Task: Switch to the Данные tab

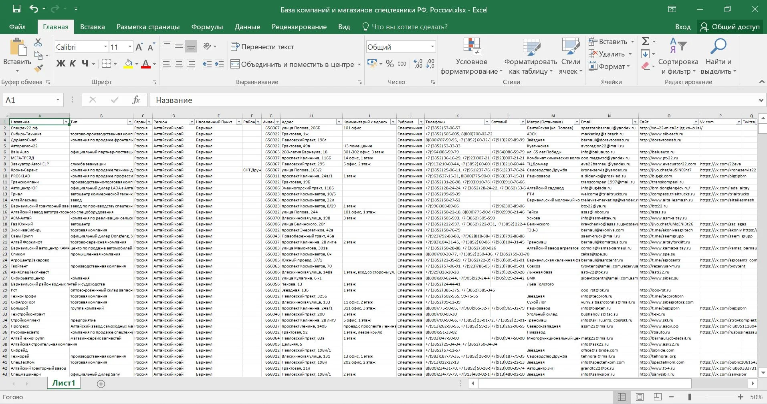Action: click(247, 27)
